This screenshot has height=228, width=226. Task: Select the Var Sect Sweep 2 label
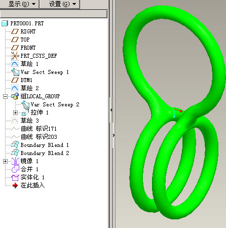coord(55,104)
